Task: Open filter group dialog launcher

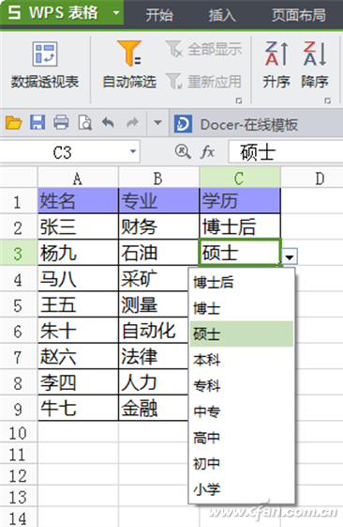Action: coord(239,101)
